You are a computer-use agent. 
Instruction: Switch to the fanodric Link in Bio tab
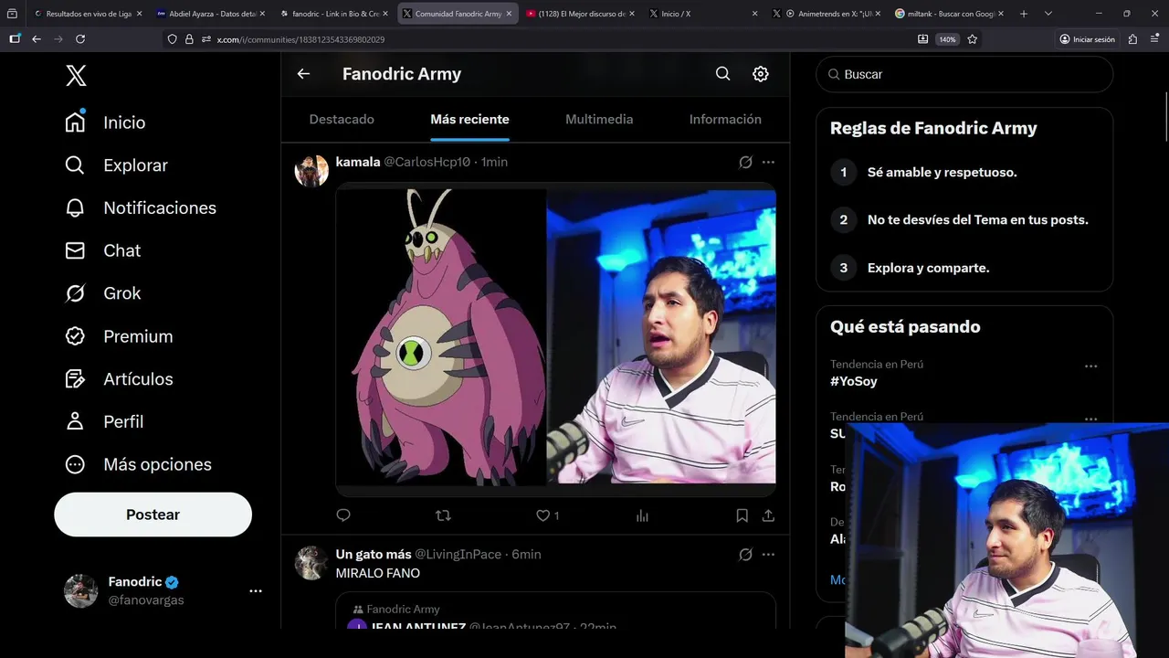332,14
